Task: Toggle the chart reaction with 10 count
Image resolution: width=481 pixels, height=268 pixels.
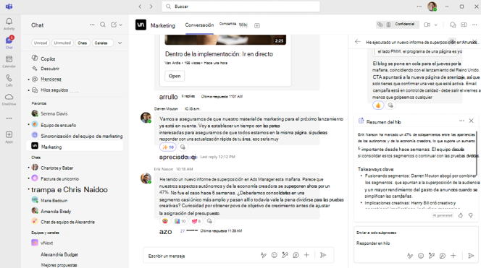Action: 180,221
